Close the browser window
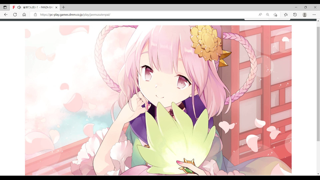The height and width of the screenshot is (180, 320). coord(315,7)
